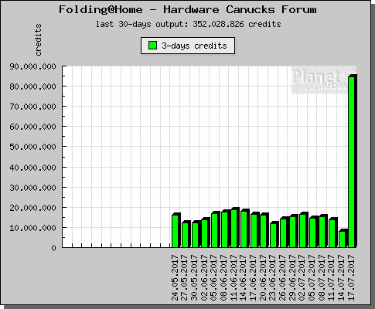The height and width of the screenshot is (309, 375).
Task: Select the tall bar for 17.07.2017
Action: tap(353, 161)
